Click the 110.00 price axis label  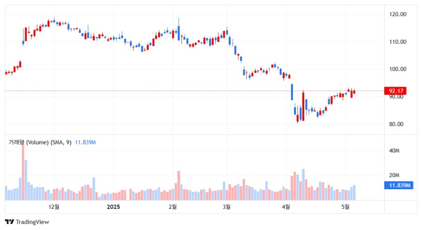tap(397, 42)
